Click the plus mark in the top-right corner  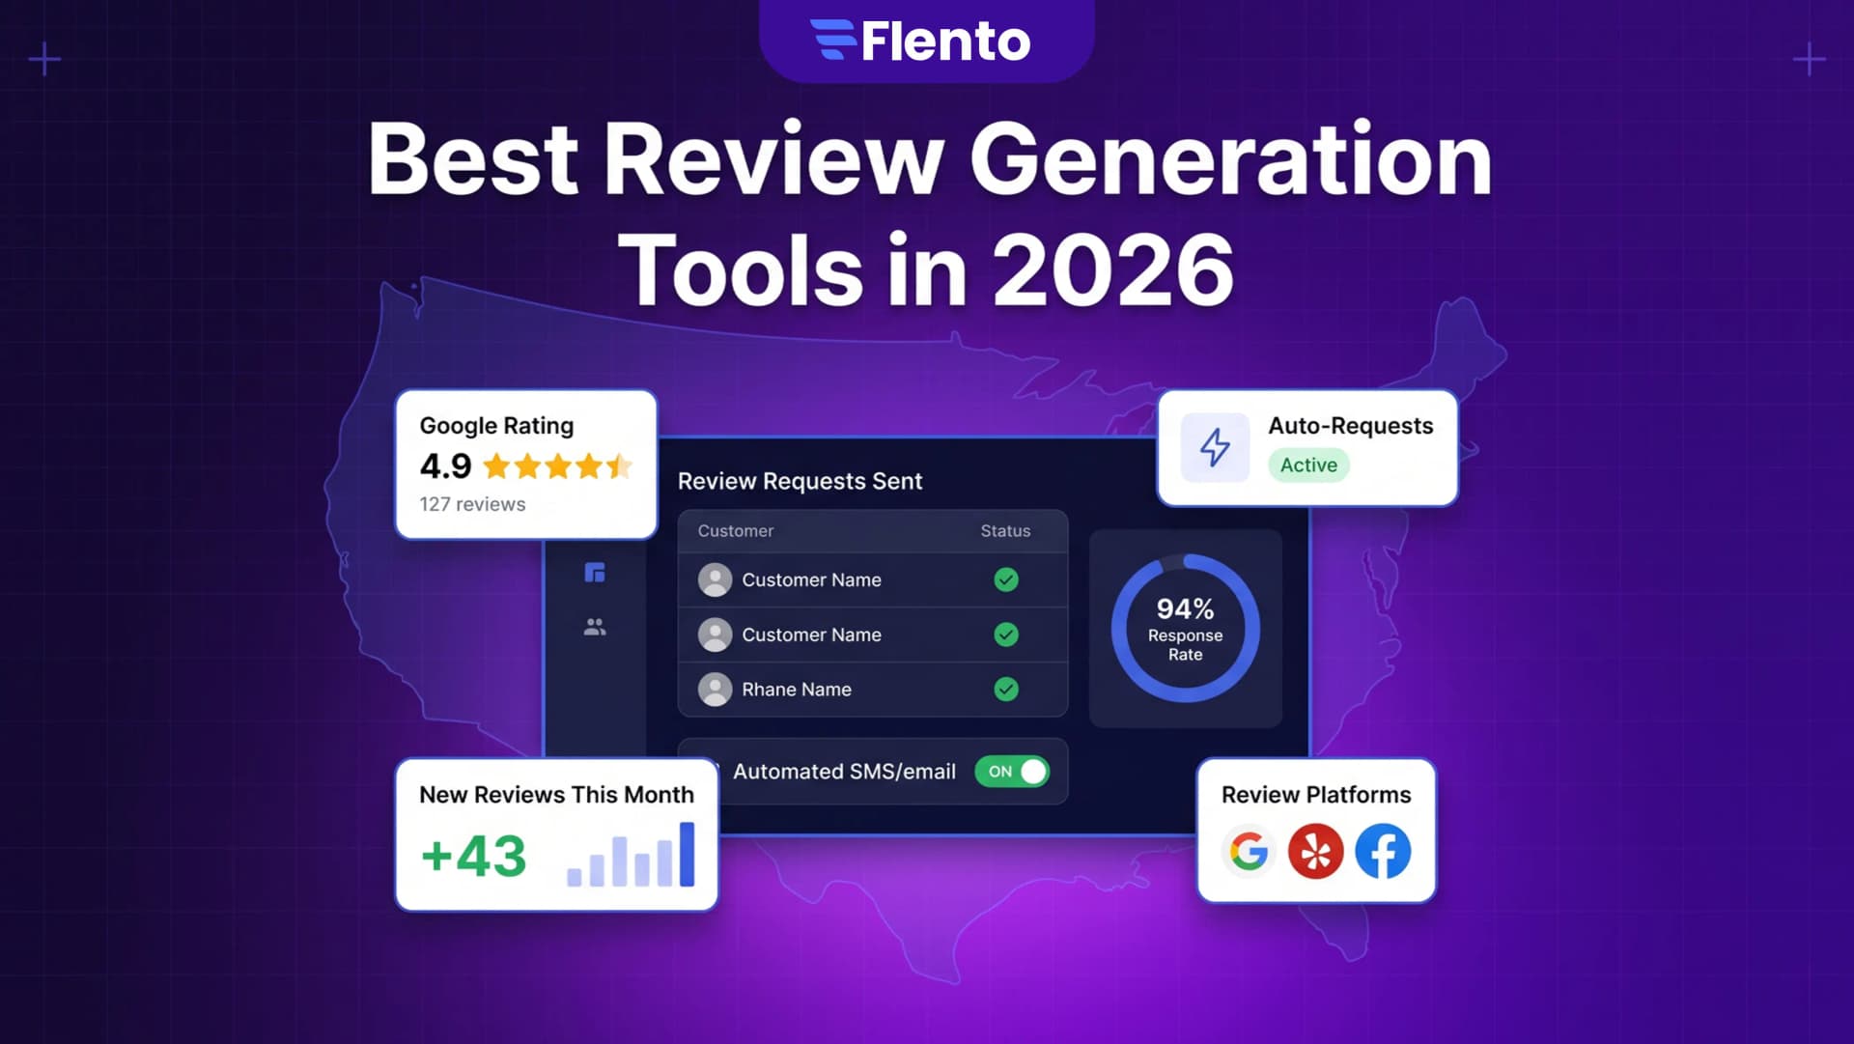pyautogui.click(x=1809, y=60)
